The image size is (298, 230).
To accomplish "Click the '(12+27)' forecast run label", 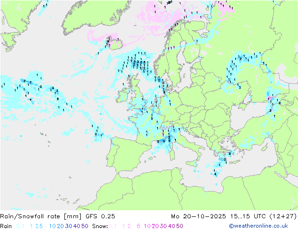I will tap(283, 216).
